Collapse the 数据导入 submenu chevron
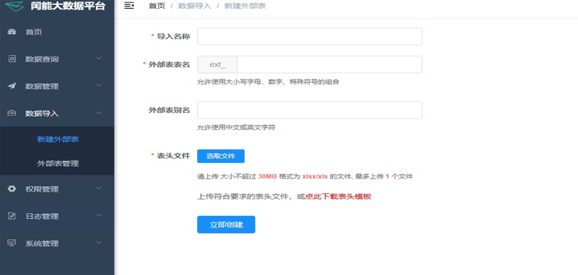The height and width of the screenshot is (275, 578). pyautogui.click(x=99, y=113)
